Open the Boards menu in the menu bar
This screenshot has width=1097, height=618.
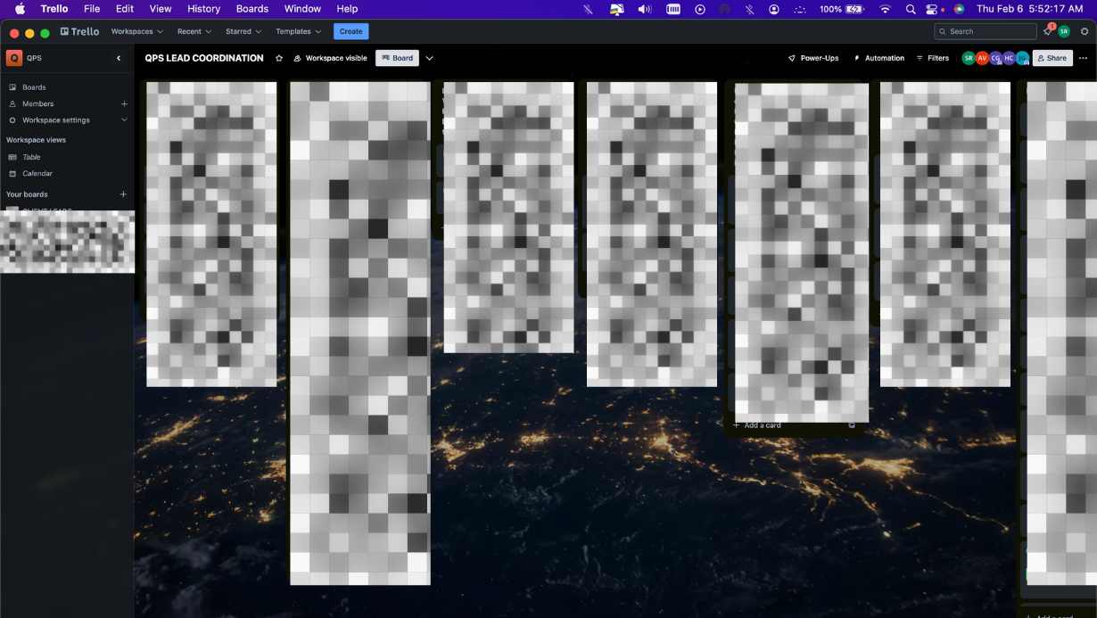click(x=252, y=9)
